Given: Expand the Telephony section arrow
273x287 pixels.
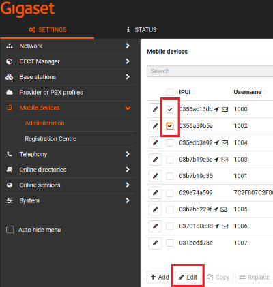Looking at the screenshot, I should click(128, 154).
